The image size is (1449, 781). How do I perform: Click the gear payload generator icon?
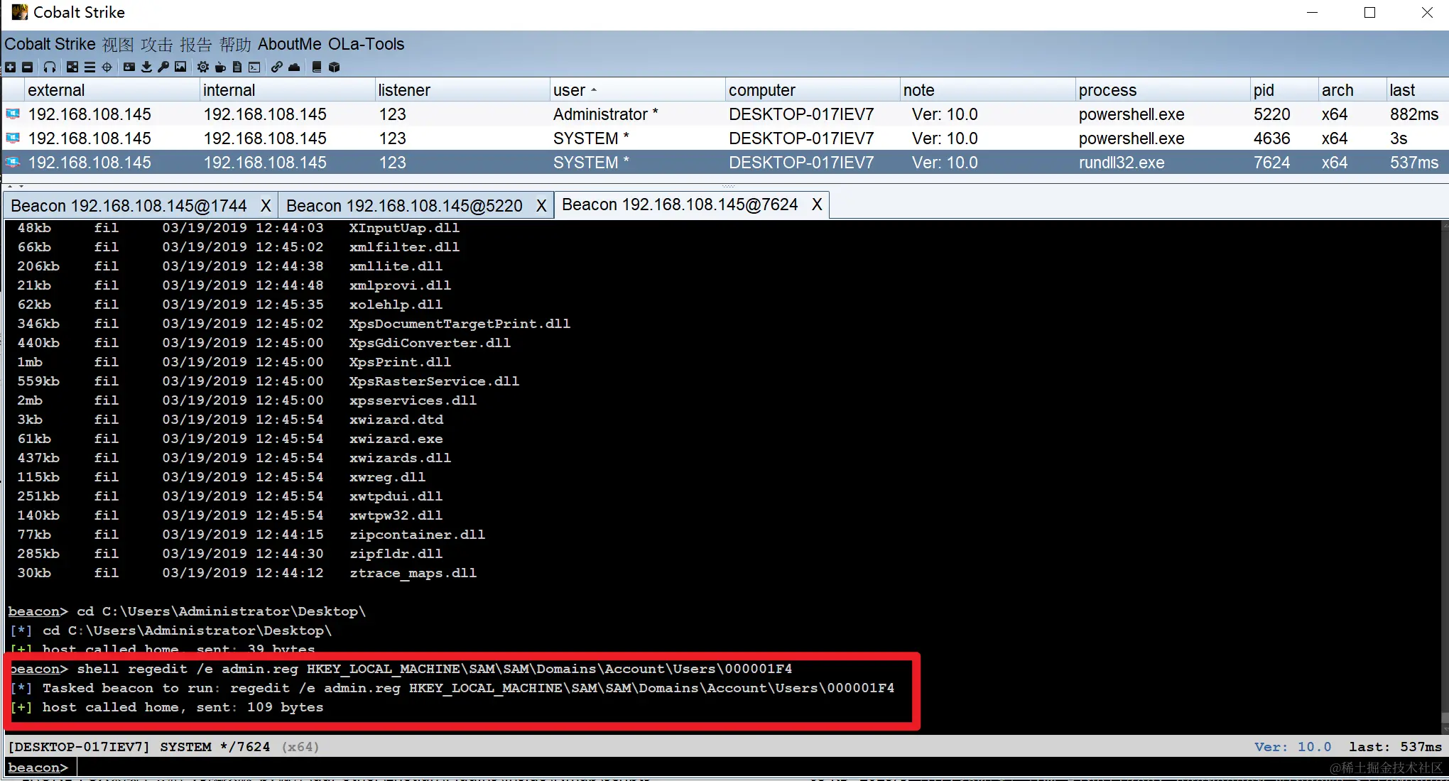click(x=203, y=67)
